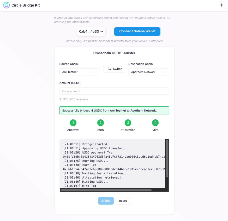Screen dimensions: 228x221
Task: Click the step 1 Approval circle
Action: 73,123
